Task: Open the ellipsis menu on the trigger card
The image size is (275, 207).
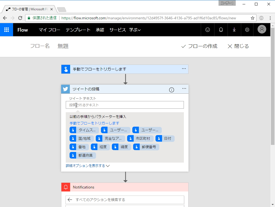Action: click(x=184, y=69)
